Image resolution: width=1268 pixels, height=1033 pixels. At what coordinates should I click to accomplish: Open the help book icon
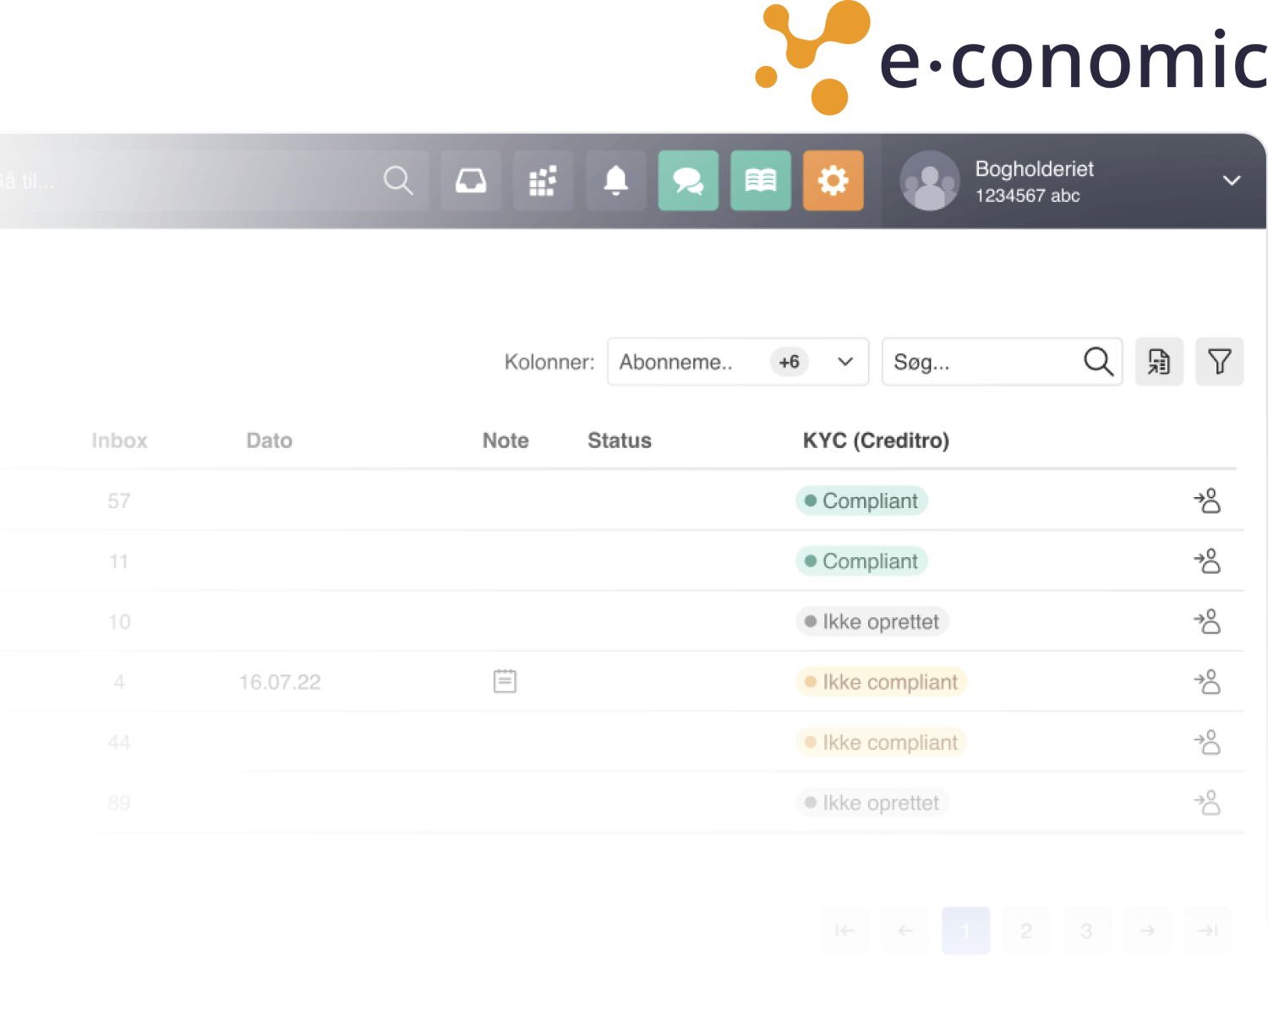(760, 180)
